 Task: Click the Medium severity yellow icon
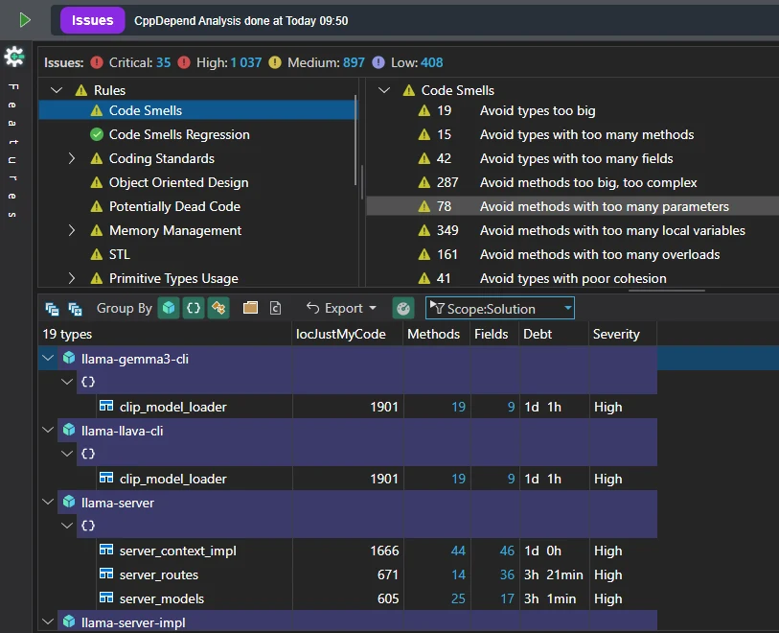pos(275,62)
